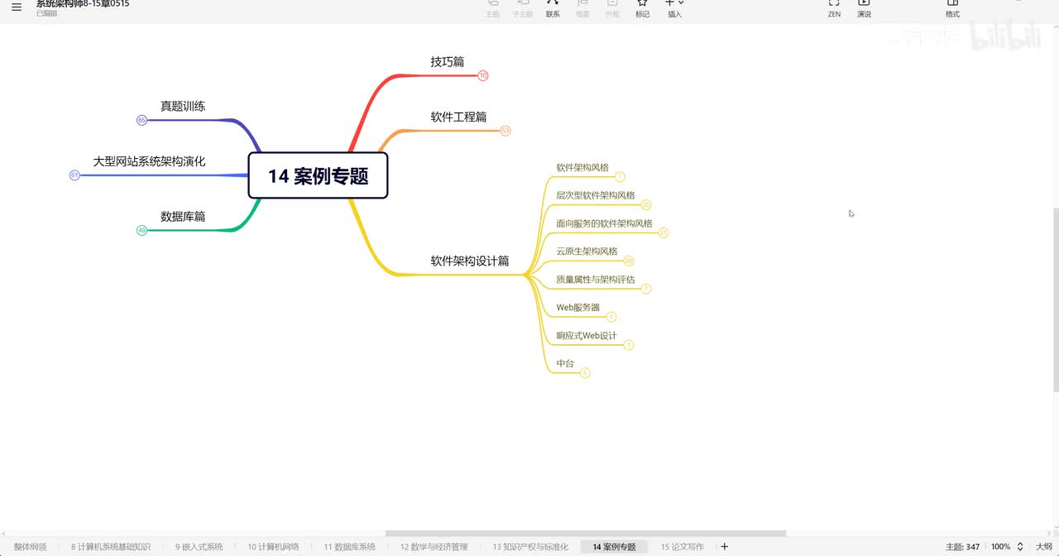Viewport: 1059px width, 556px height.
Task: Open the 插入 insert dropdown
Action: tap(675, 8)
